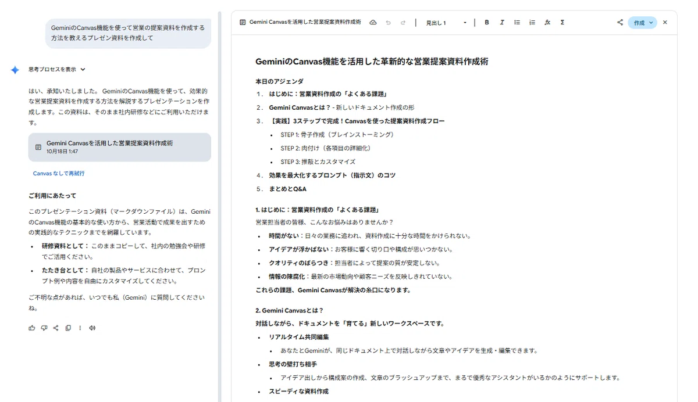Image resolution: width=698 pixels, height=402 pixels.
Task: Open the three-dot more options menu
Action: click(x=80, y=328)
